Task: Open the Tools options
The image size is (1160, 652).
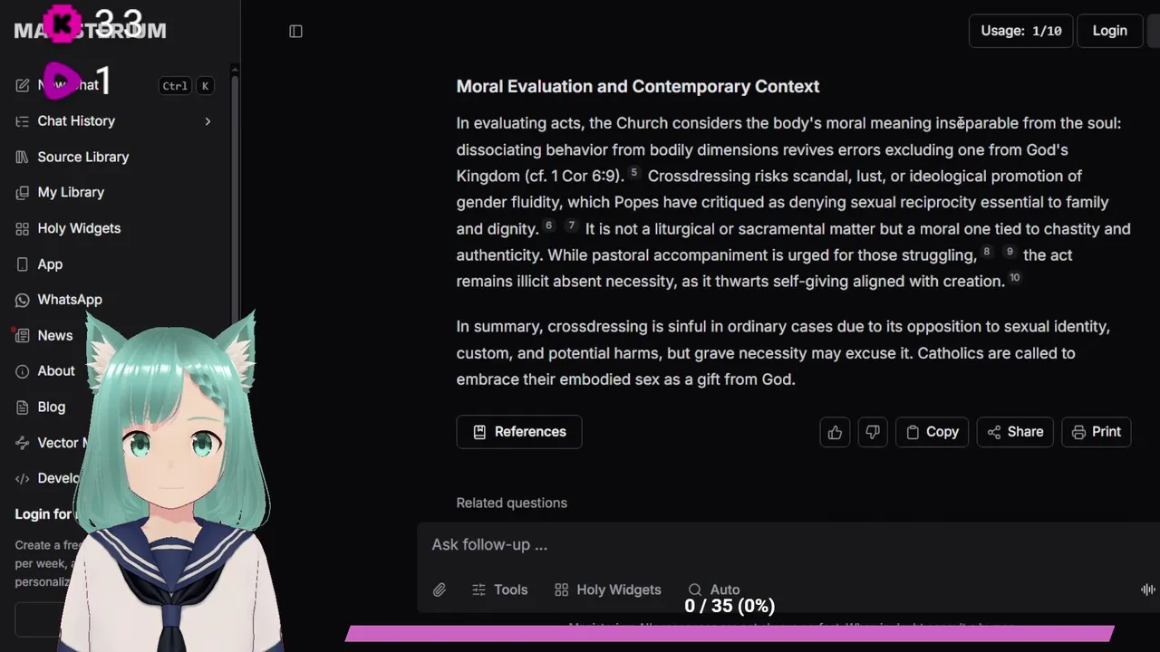Action: [500, 590]
